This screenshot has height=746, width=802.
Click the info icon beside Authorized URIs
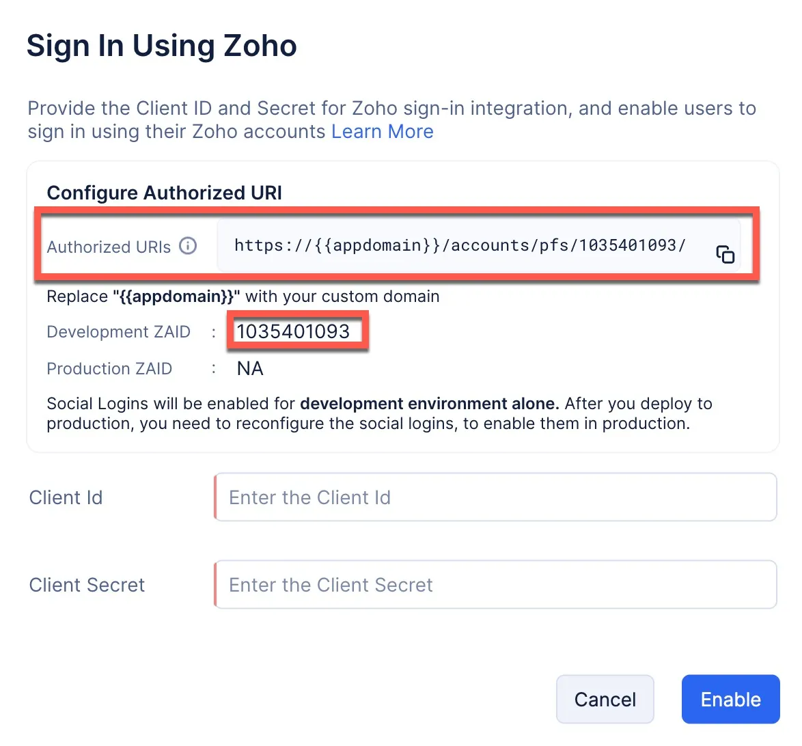point(188,246)
